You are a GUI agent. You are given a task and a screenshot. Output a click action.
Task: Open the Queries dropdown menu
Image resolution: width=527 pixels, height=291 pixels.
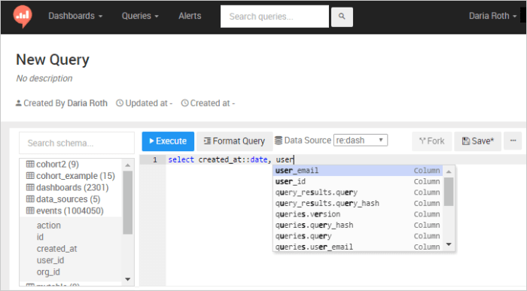pos(140,16)
